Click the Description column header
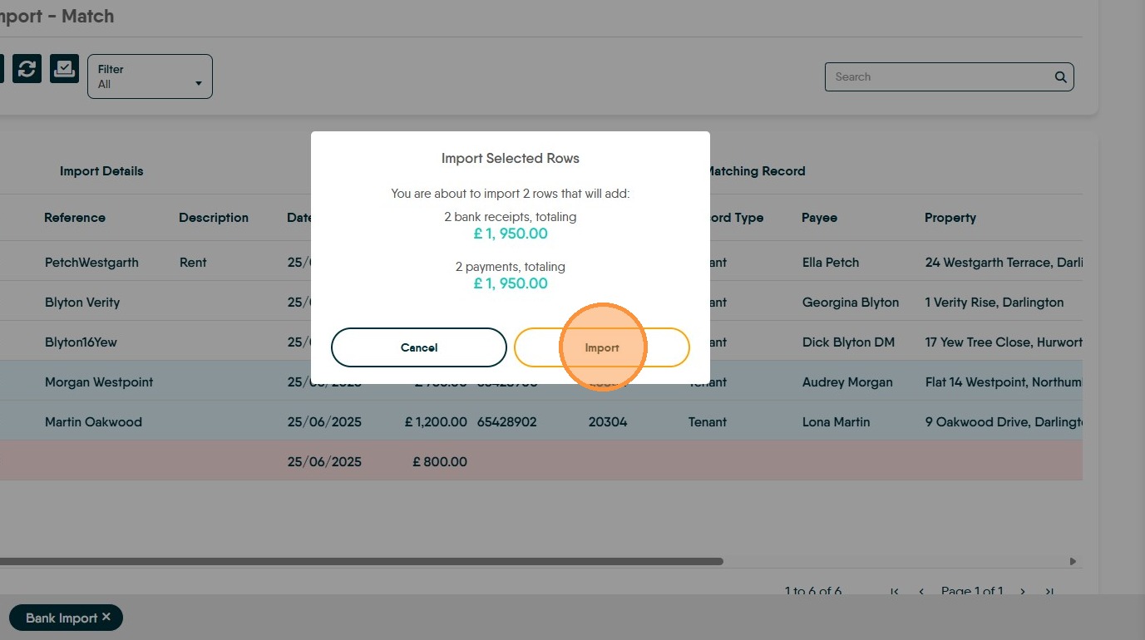1145x640 pixels. click(x=214, y=218)
